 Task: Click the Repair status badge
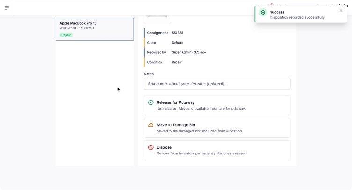(66, 35)
